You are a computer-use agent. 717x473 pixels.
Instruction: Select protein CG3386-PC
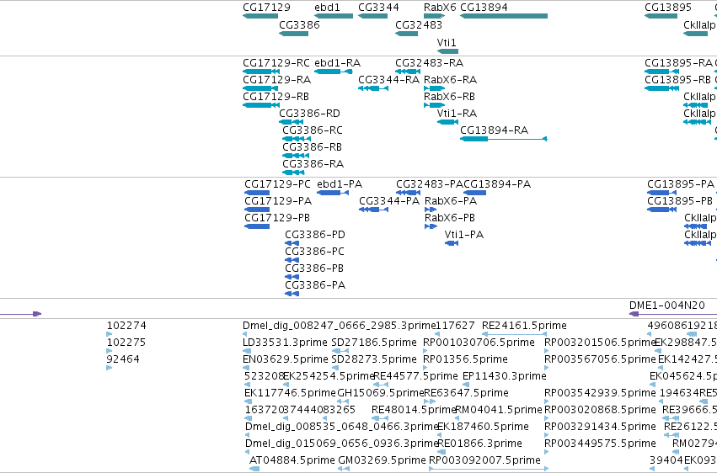point(292,260)
